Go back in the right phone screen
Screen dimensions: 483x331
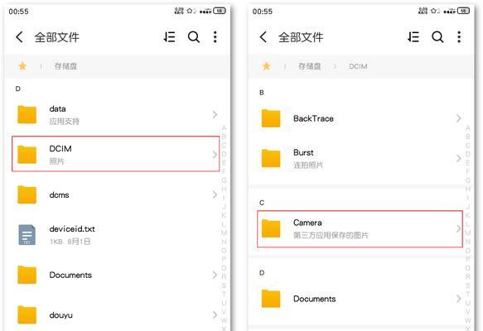coord(263,37)
